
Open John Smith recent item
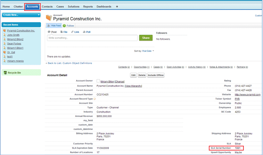(13, 35)
